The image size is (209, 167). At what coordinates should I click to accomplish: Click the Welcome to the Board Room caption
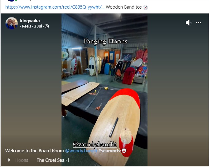pos(35,151)
